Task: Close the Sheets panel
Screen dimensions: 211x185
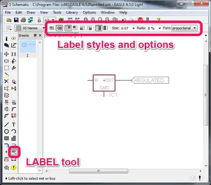Action: (x=40, y=35)
